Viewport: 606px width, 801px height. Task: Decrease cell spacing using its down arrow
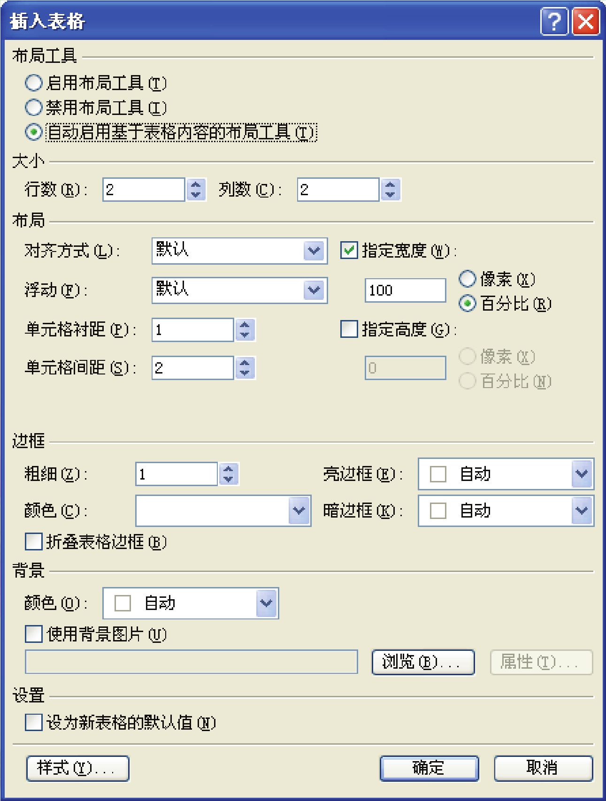[245, 373]
